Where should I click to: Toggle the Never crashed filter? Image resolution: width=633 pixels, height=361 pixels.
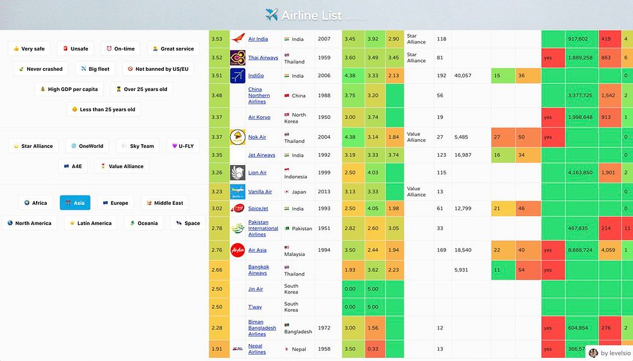[41, 68]
